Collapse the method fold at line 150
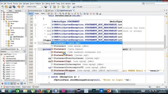This screenshot has width=168, height=94. [35, 49]
